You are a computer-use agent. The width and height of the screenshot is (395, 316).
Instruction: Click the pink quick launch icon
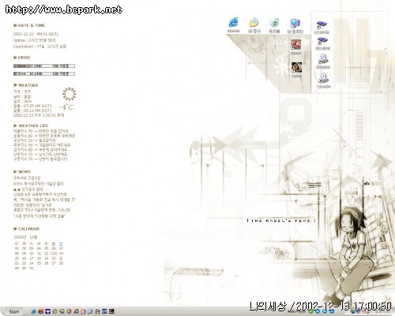coord(83,311)
